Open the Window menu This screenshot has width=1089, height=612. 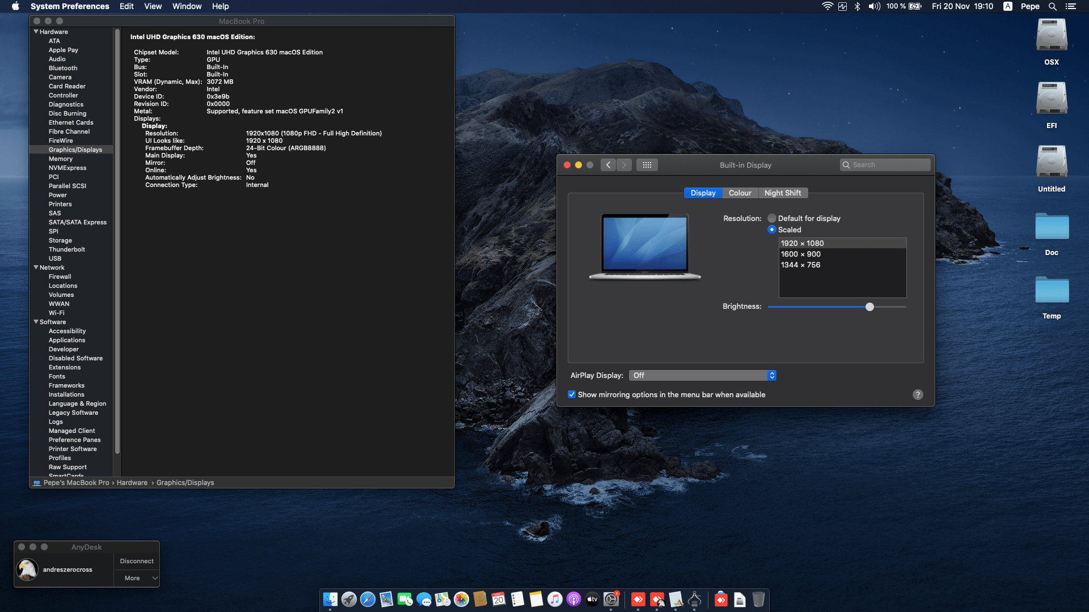tap(187, 6)
